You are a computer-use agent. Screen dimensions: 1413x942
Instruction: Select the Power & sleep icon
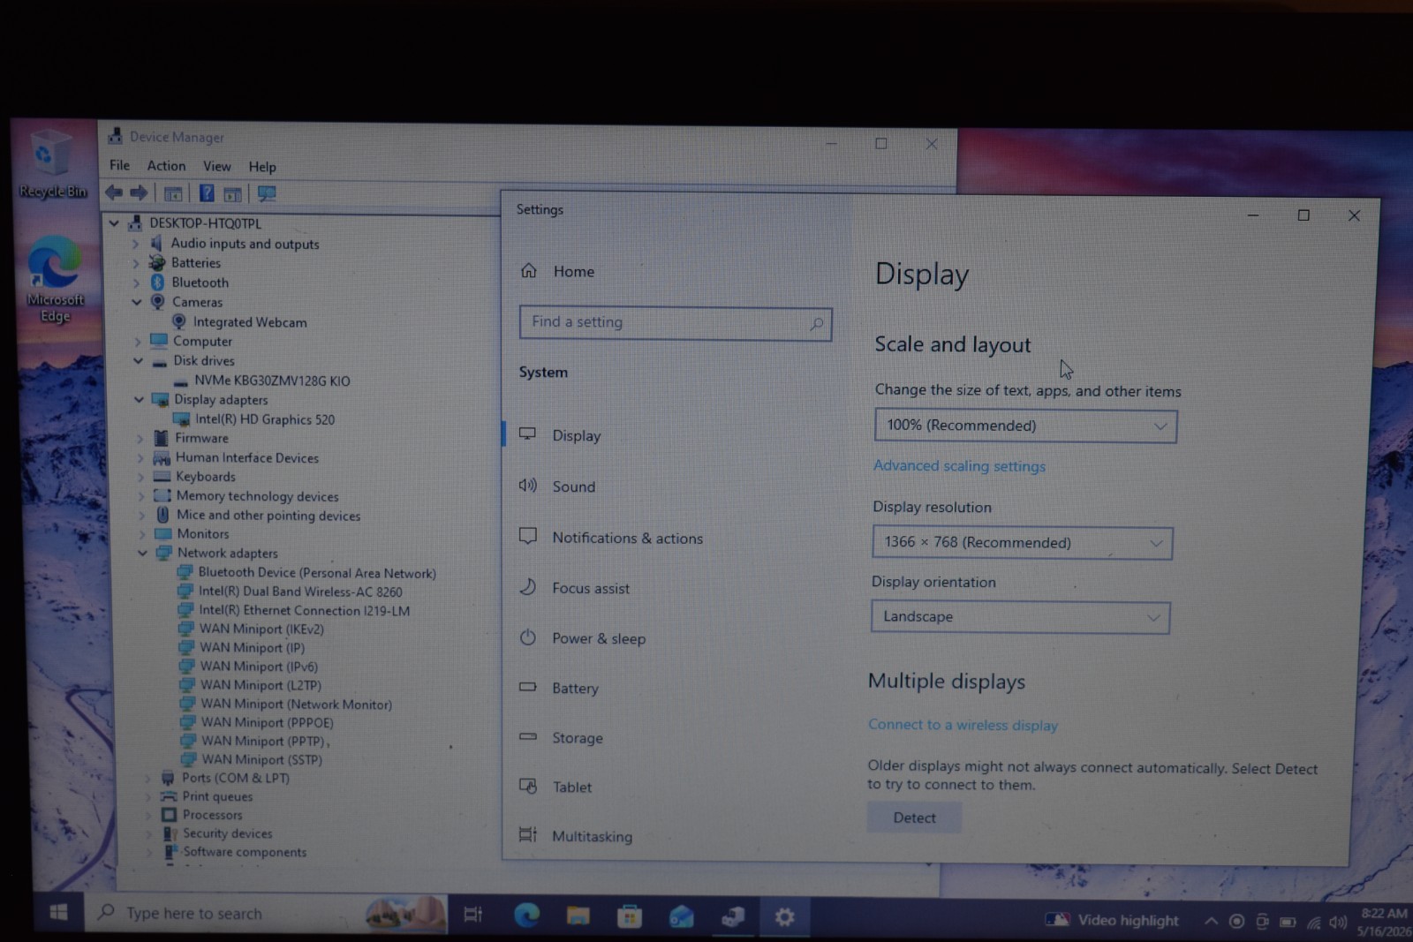527,637
